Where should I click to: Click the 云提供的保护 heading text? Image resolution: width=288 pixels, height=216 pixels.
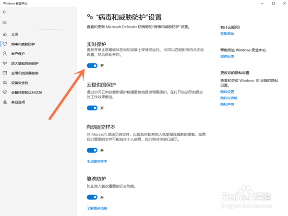101,84
